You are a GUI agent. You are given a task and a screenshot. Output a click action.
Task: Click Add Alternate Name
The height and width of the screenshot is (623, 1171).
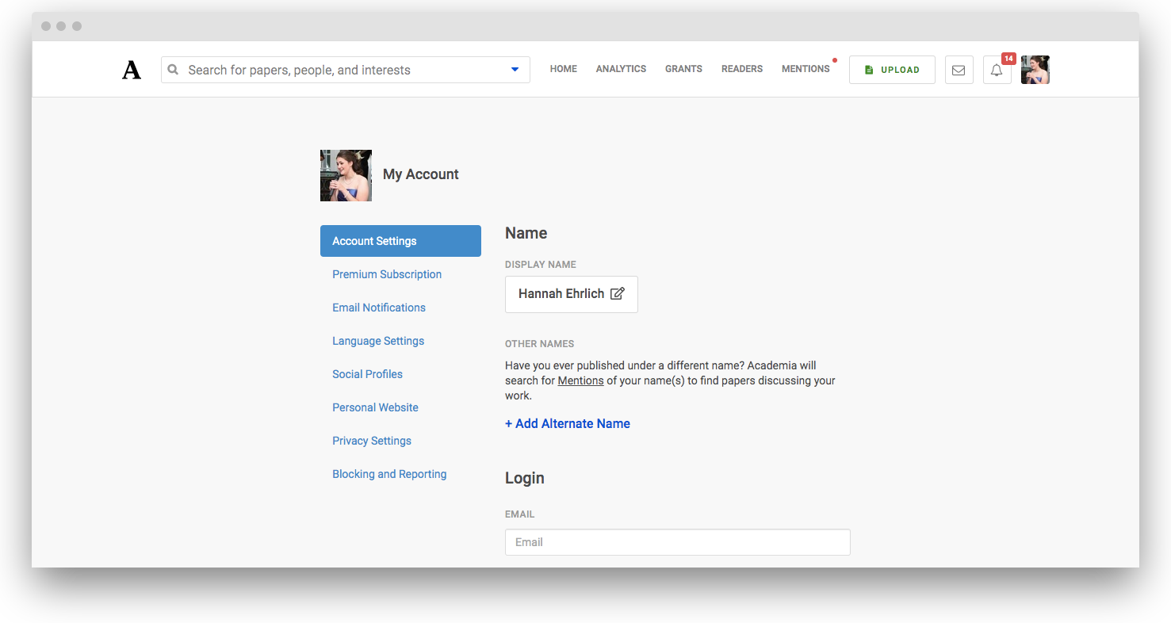568,423
